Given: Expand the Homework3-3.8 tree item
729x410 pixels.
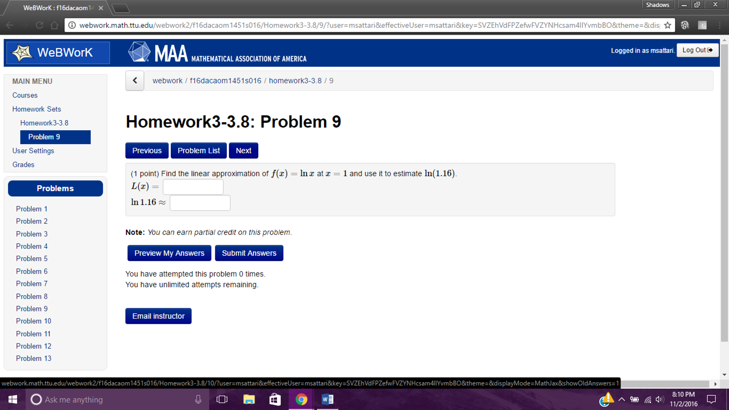Looking at the screenshot, I should point(44,123).
